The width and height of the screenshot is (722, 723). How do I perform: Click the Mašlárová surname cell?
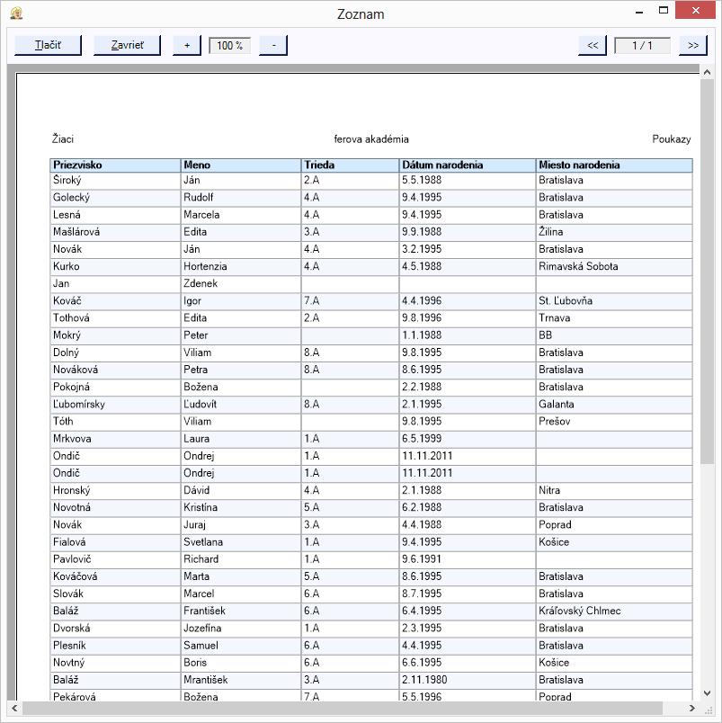point(115,232)
